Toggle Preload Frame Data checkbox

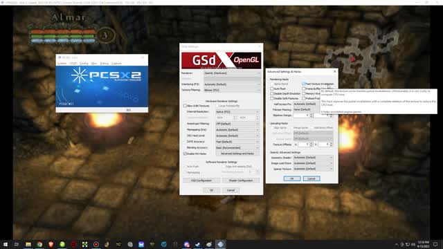[x=304, y=98]
